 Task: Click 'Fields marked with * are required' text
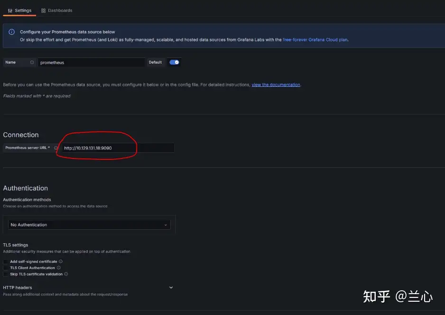(x=37, y=96)
